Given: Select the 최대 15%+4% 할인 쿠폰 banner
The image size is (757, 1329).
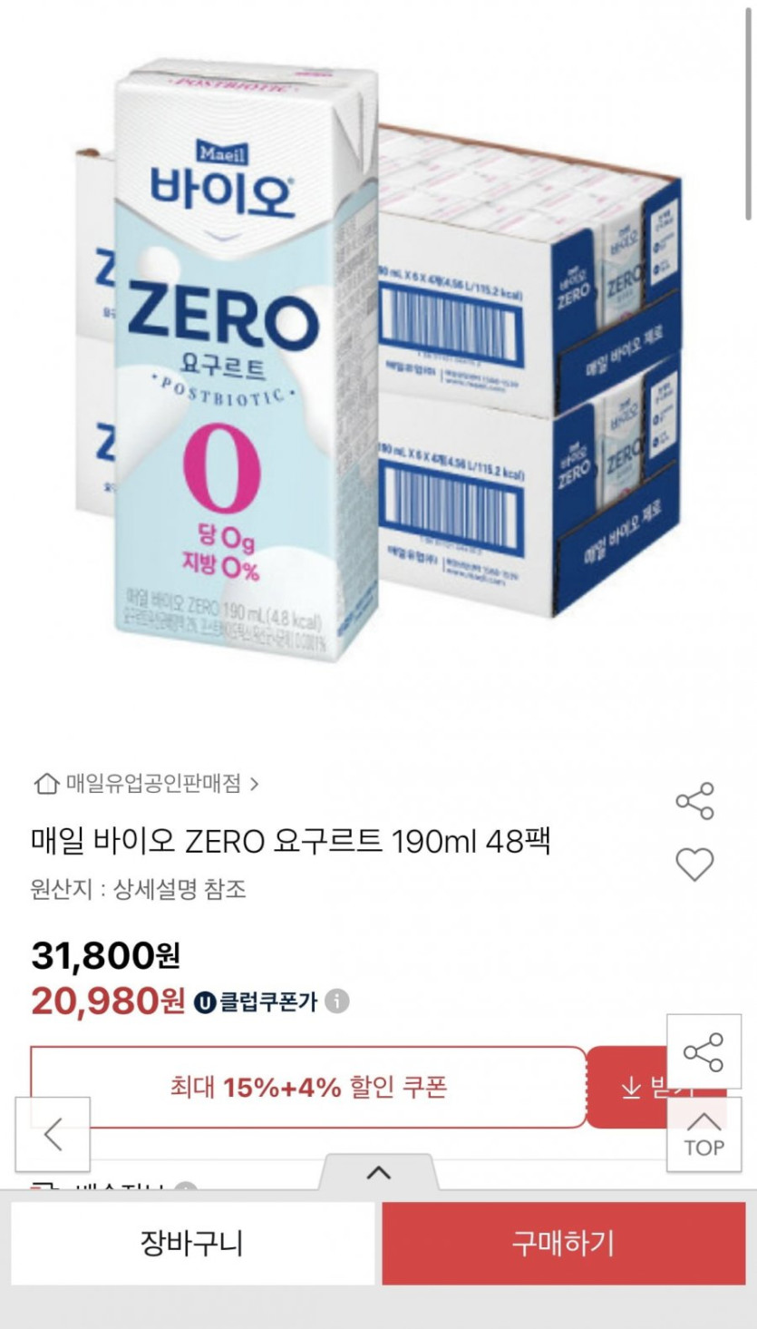Looking at the screenshot, I should (x=308, y=1087).
